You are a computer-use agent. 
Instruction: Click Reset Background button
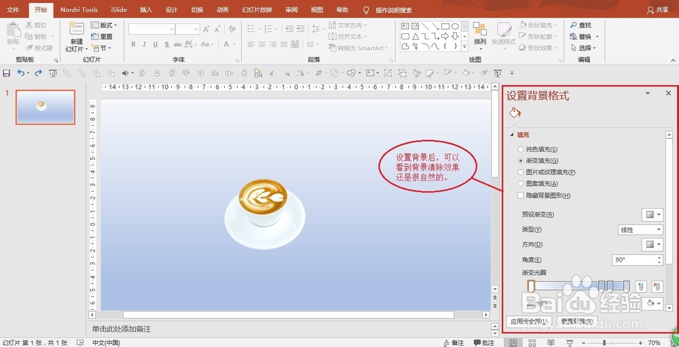577,321
